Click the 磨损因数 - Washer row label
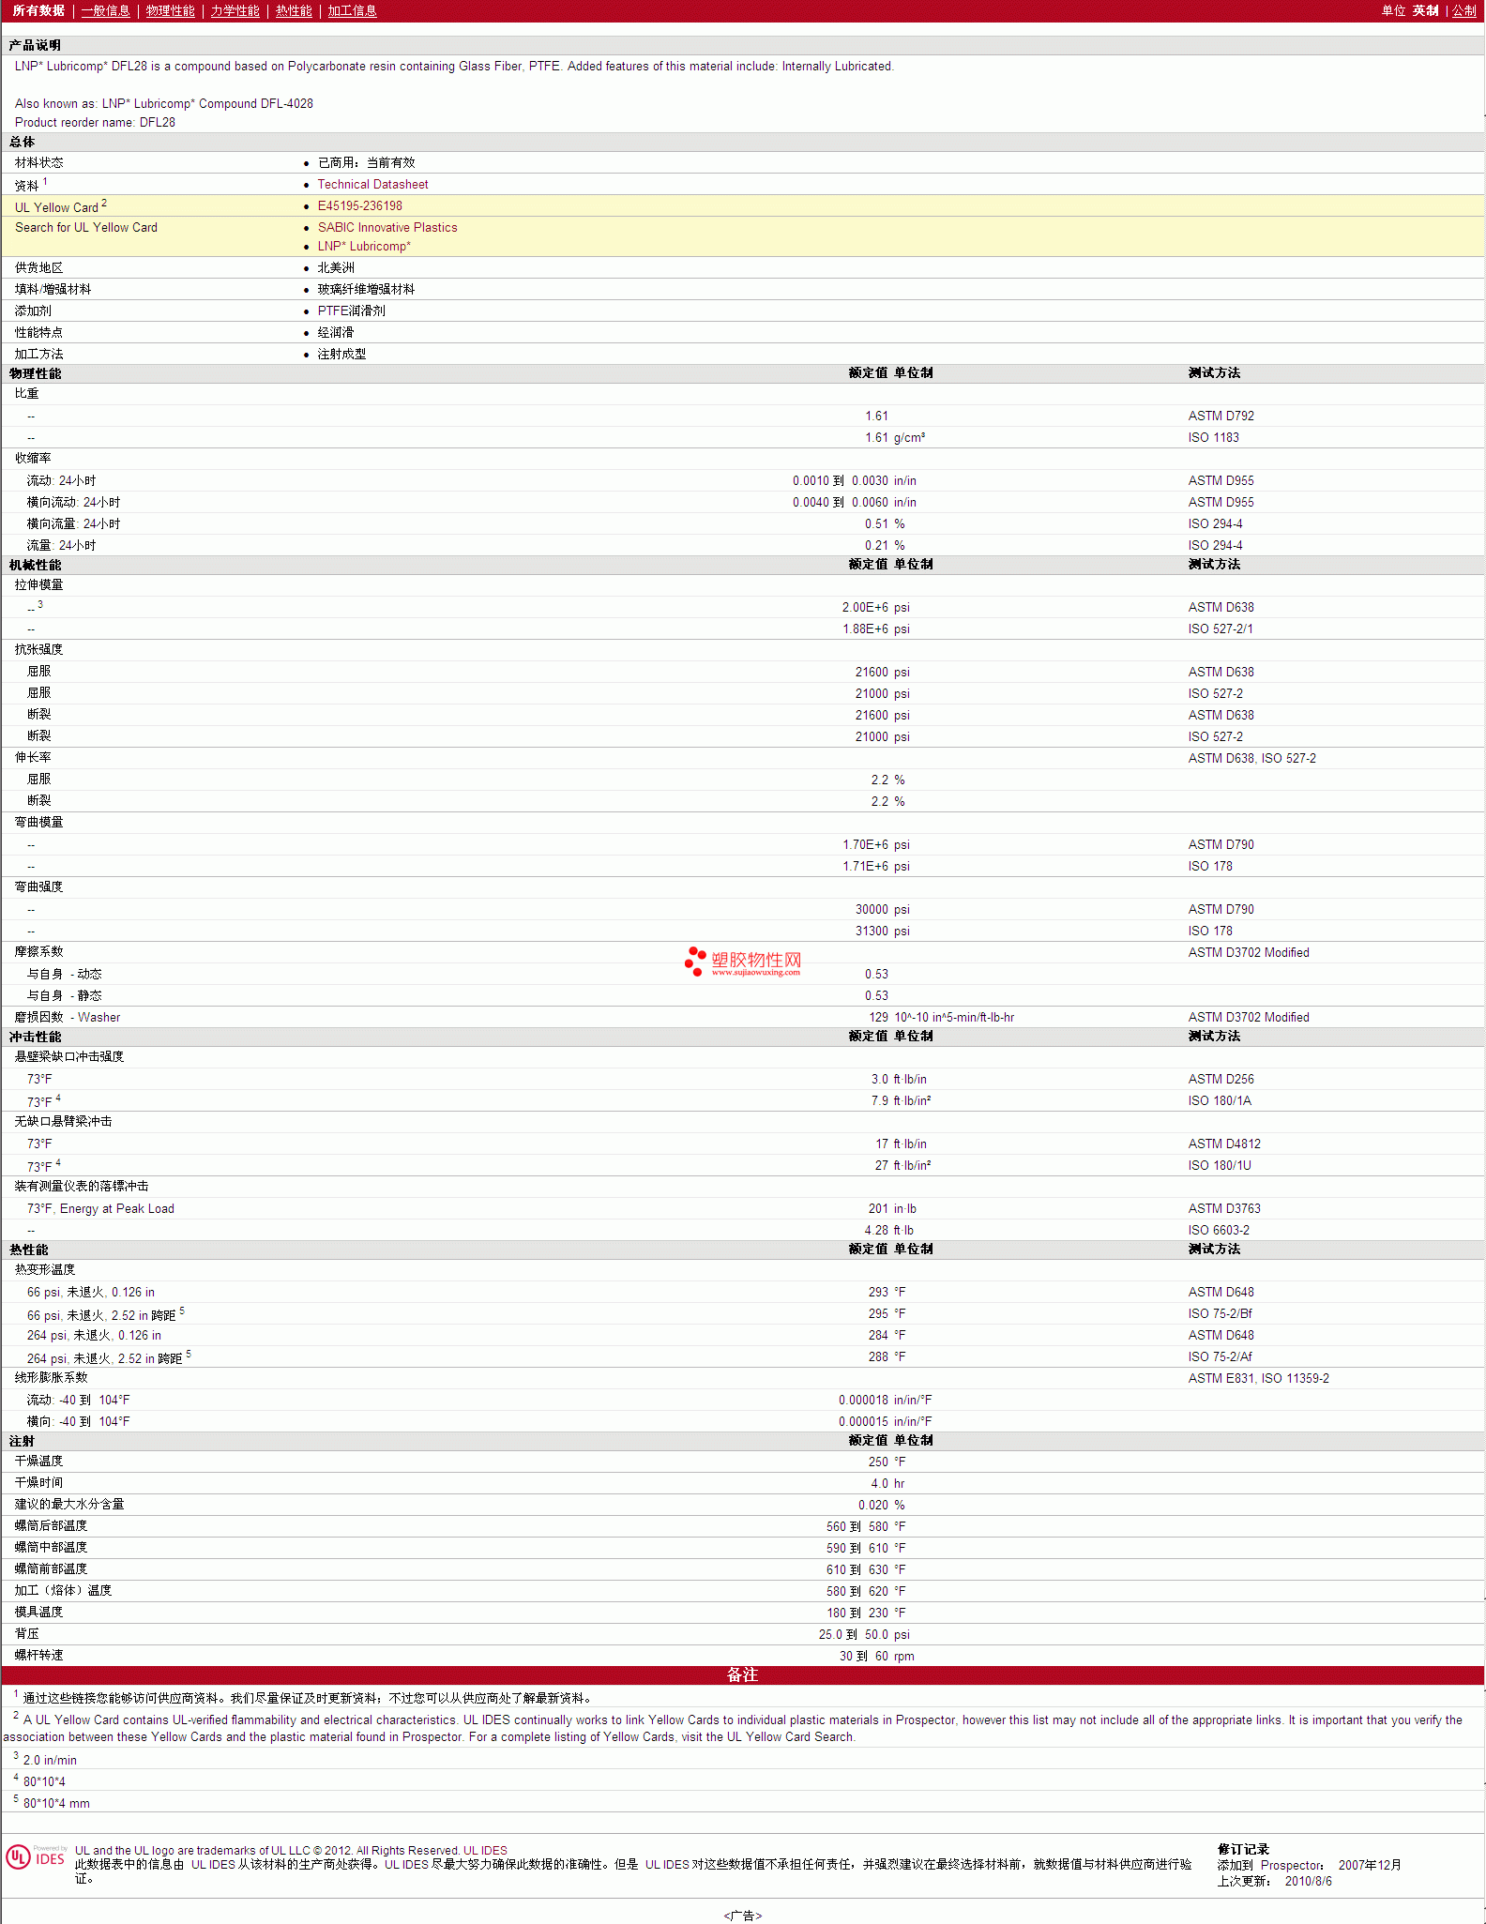The width and height of the screenshot is (1486, 1924). click(x=68, y=1018)
